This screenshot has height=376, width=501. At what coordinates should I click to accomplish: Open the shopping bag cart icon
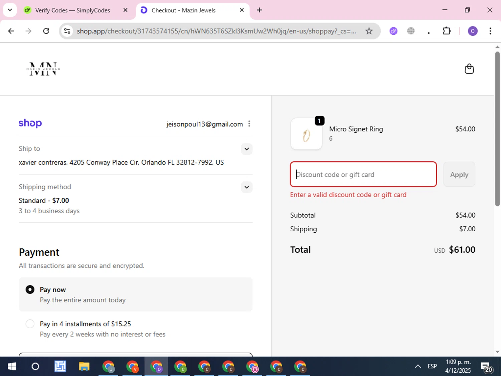point(469,69)
